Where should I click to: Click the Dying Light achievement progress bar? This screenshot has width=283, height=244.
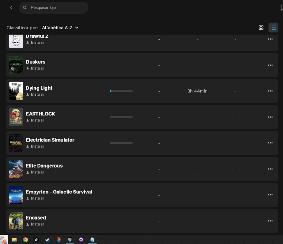(x=121, y=91)
